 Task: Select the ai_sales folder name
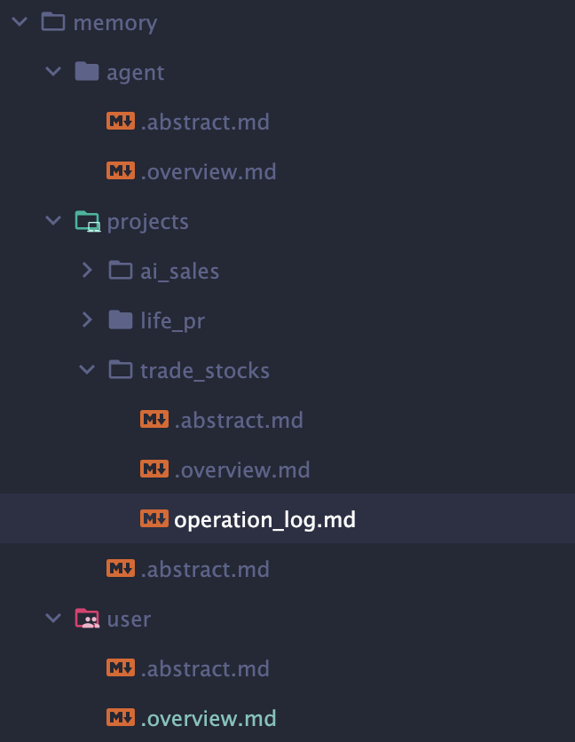click(180, 272)
